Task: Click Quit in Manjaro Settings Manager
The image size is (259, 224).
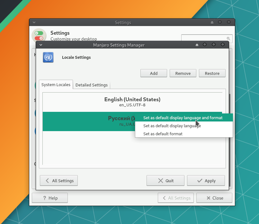Action: coord(165,181)
